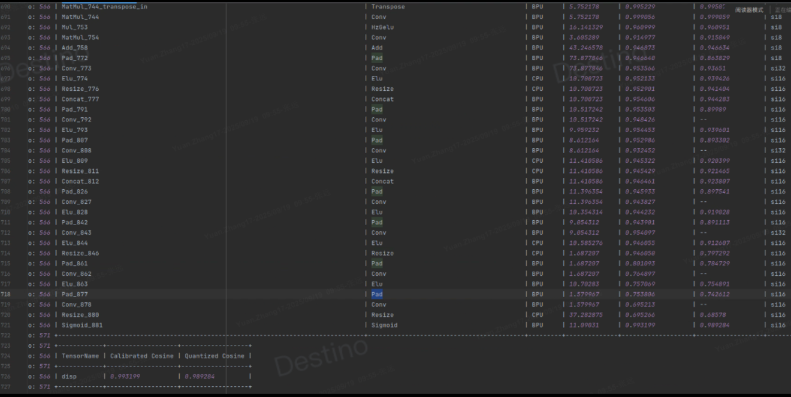Select the Conv_827 node name
The width and height of the screenshot is (791, 397).
coord(77,202)
